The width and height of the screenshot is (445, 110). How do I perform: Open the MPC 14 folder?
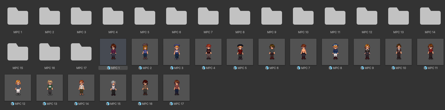click(x=430, y=16)
